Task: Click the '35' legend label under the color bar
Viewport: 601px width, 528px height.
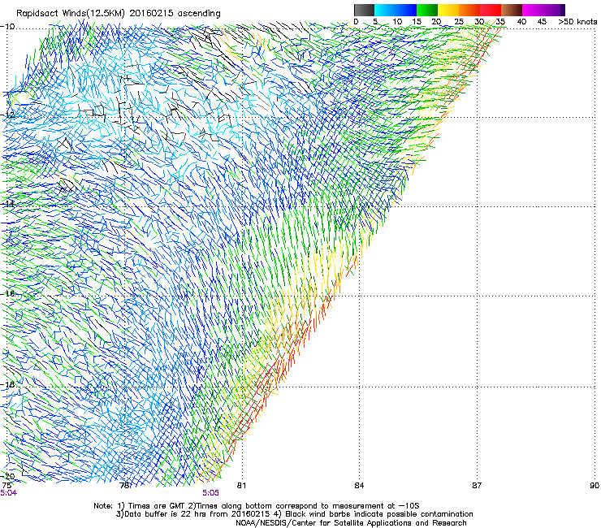Action: (x=500, y=22)
